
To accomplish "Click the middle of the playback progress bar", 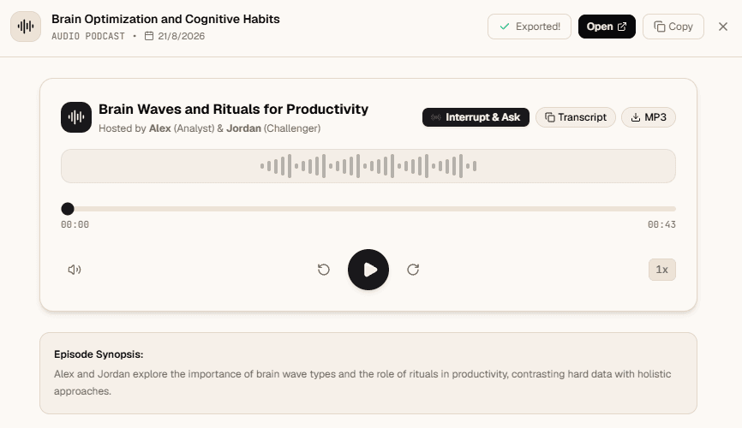I will 368,209.
